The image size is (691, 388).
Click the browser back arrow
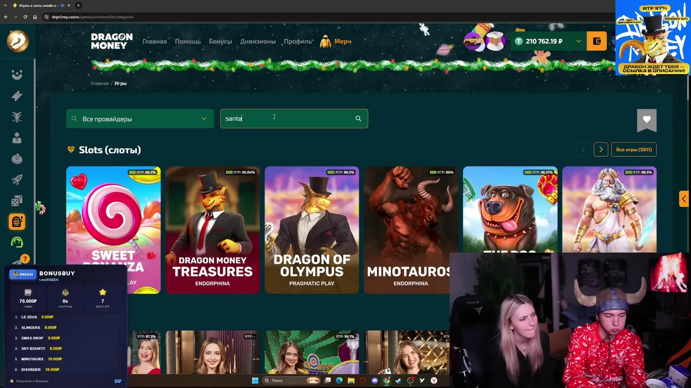click(x=6, y=17)
